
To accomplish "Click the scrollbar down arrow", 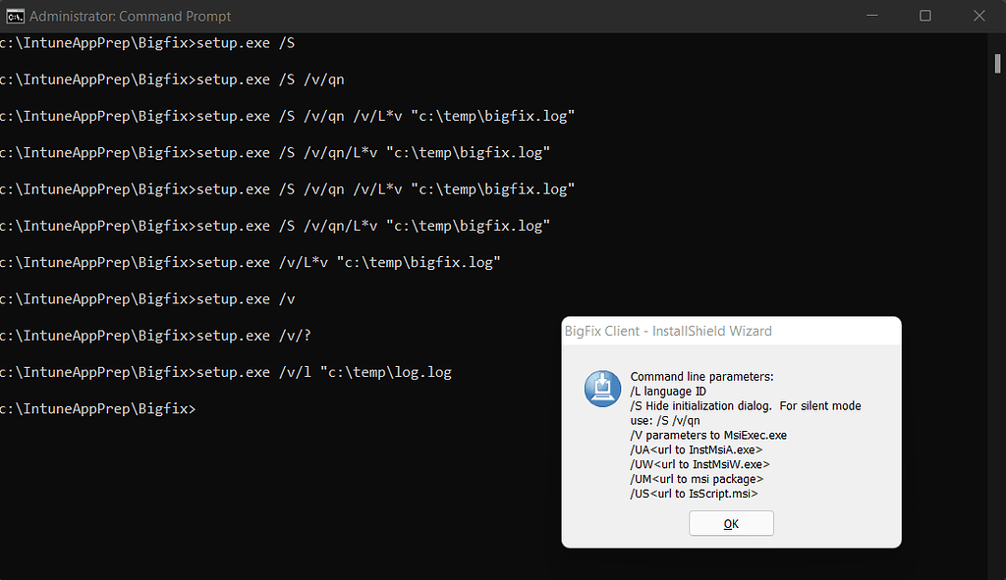I will tap(996, 570).
